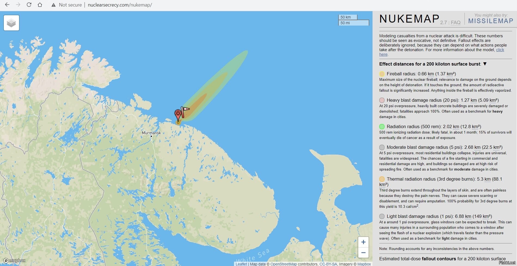Click the Thermal radiation orange circle
Screen dimensions: 517x266
[382, 179]
